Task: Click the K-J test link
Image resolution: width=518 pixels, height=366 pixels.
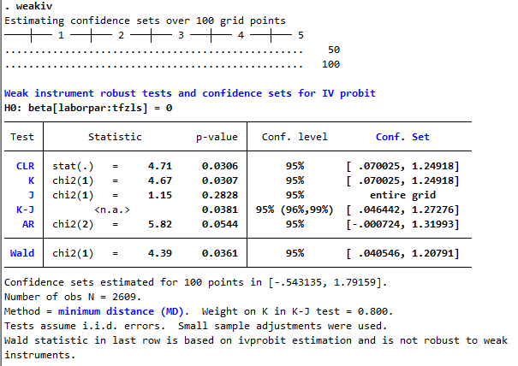Action: pyautogui.click(x=25, y=210)
